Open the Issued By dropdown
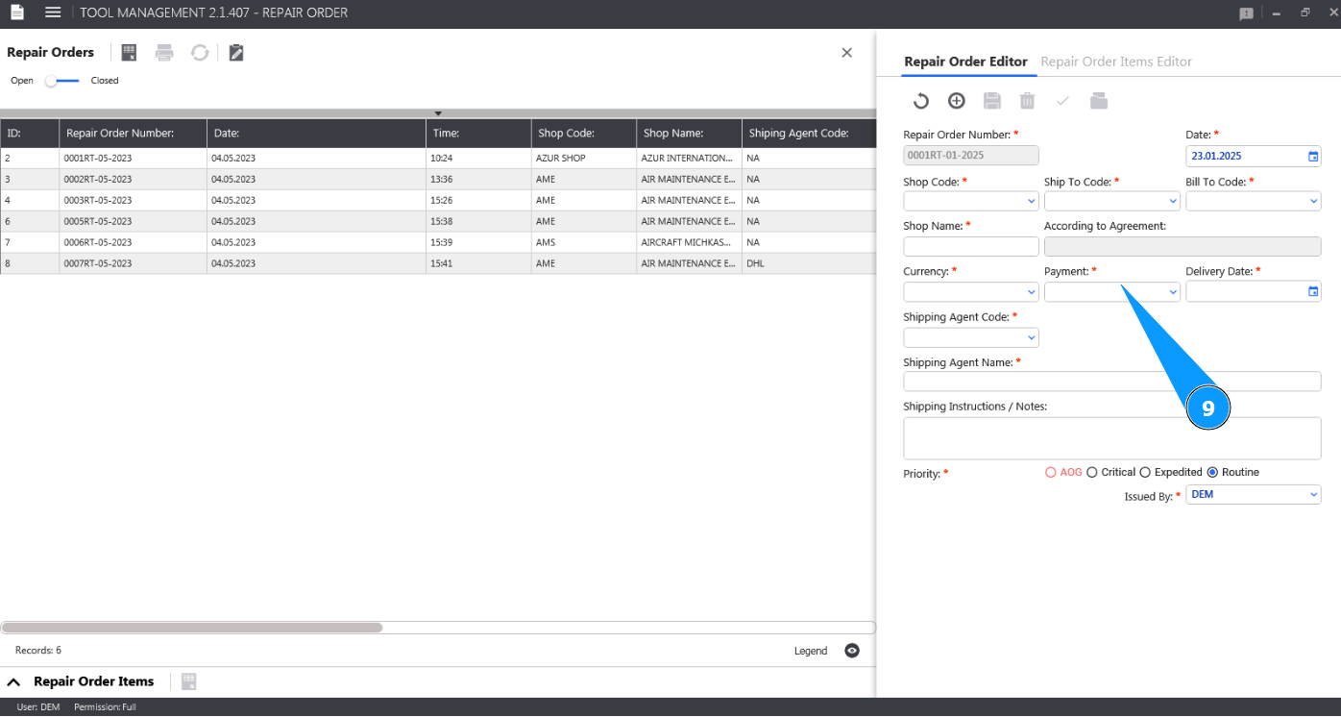This screenshot has height=717, width=1341. click(x=1254, y=494)
